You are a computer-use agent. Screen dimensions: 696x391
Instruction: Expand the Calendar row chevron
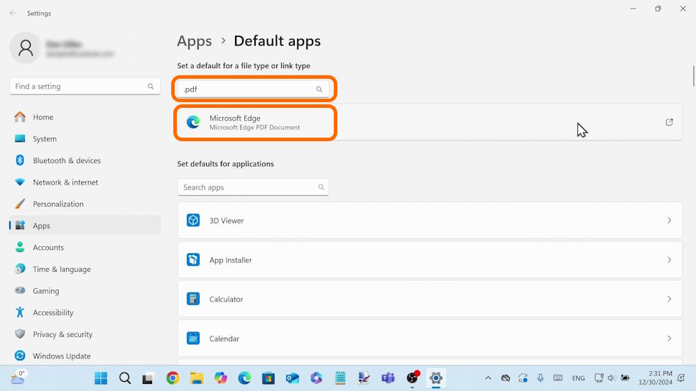click(669, 338)
